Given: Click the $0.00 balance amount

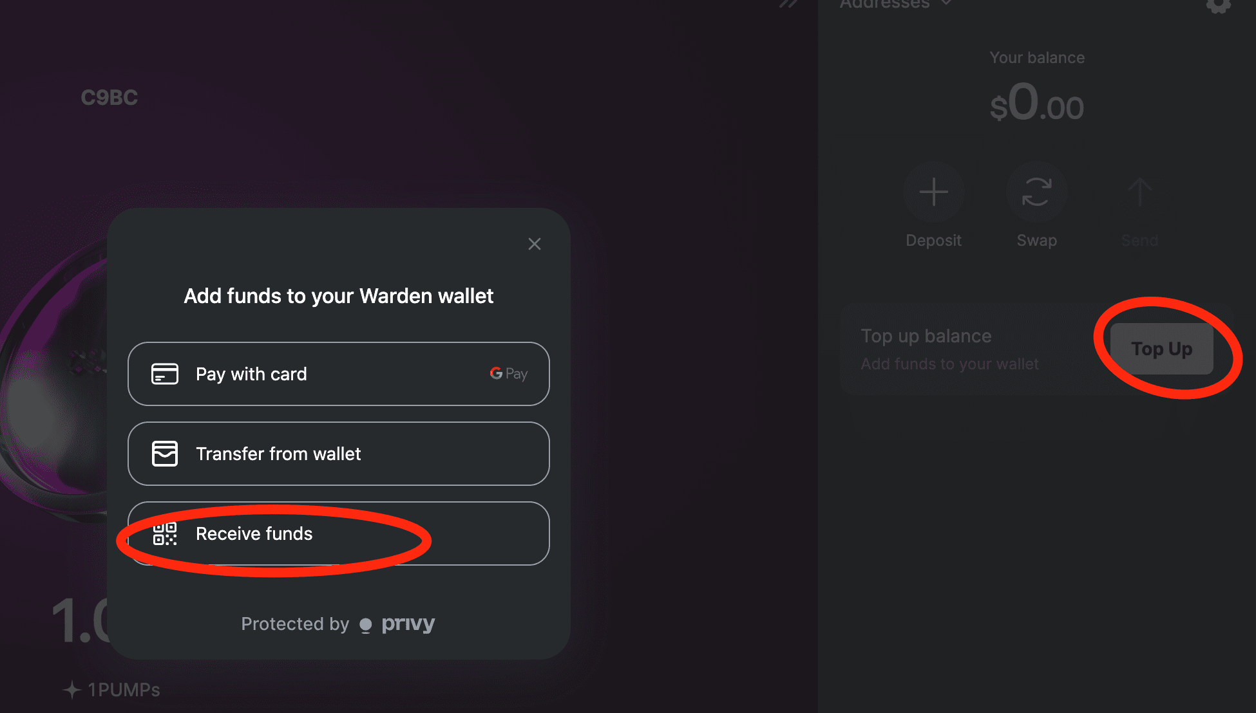Looking at the screenshot, I should point(1037,103).
